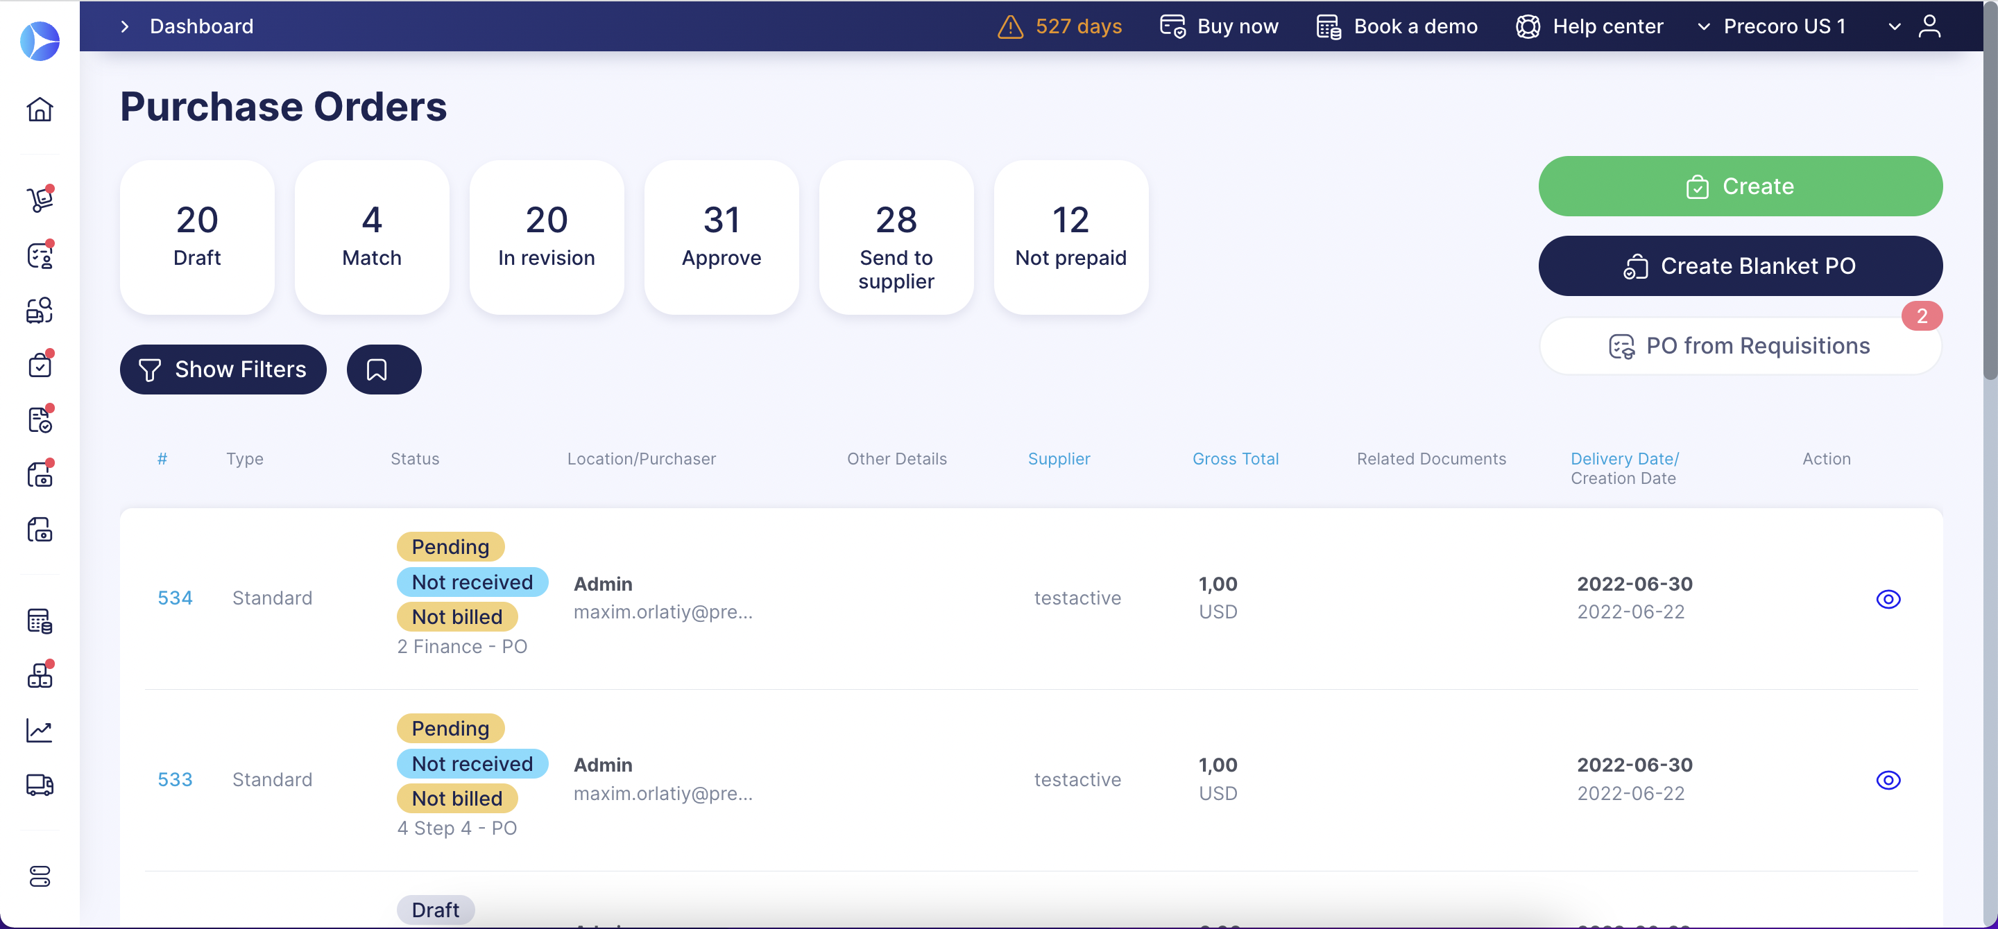
Task: Click Not received badge in row 534
Action: 472,582
